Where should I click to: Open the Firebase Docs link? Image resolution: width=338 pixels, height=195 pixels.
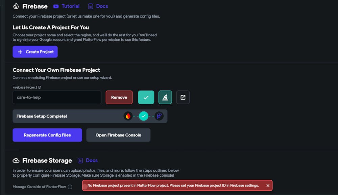click(x=98, y=6)
